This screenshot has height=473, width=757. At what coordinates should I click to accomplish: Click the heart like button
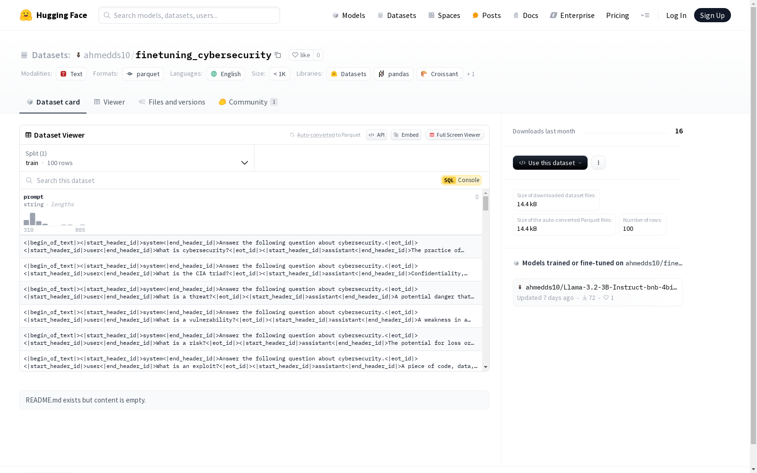[301, 55]
